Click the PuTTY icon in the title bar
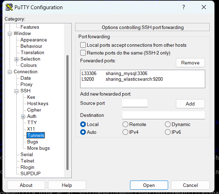Image resolution: width=219 pixels, height=194 pixels. [x=9, y=7]
